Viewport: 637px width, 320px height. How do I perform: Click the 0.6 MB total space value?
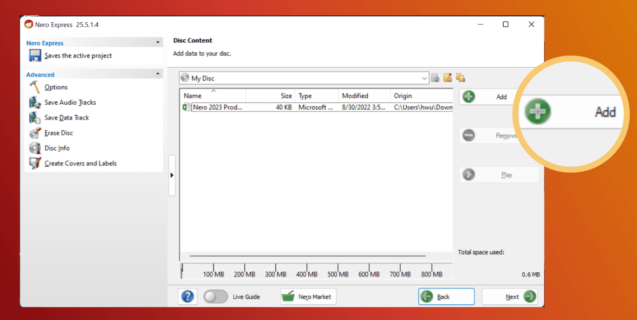click(x=531, y=275)
